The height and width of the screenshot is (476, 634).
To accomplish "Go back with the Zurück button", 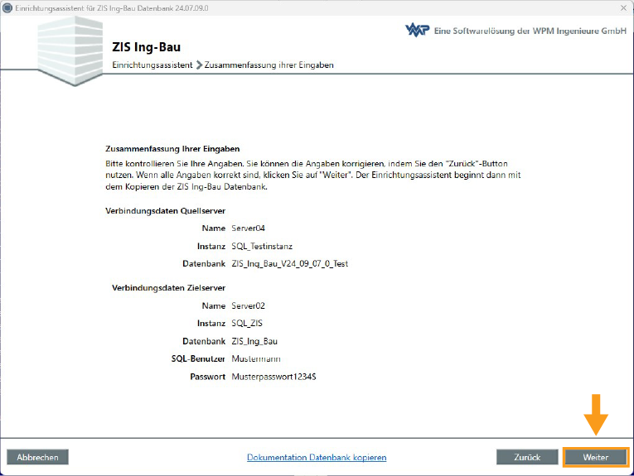I will click(x=527, y=457).
